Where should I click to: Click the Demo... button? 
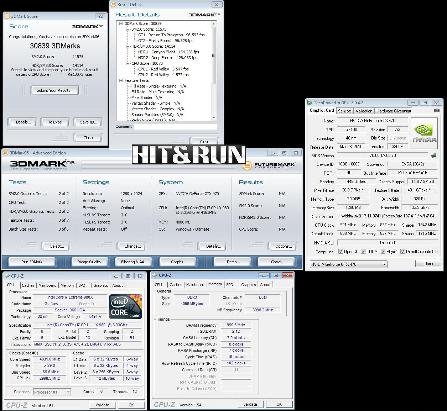pos(233,262)
